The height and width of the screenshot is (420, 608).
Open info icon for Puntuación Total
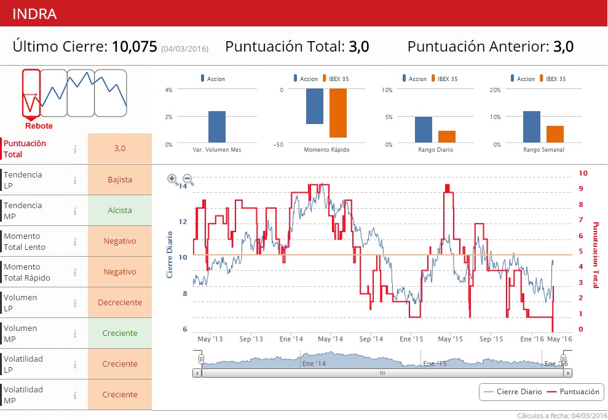[x=75, y=149]
